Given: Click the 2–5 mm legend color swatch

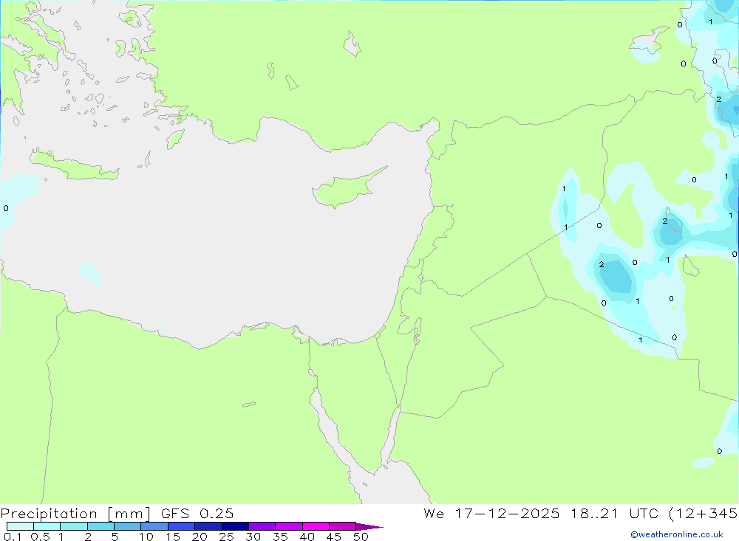Looking at the screenshot, I should click(x=101, y=526).
